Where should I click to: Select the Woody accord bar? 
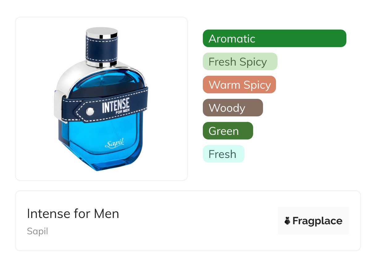[233, 108]
